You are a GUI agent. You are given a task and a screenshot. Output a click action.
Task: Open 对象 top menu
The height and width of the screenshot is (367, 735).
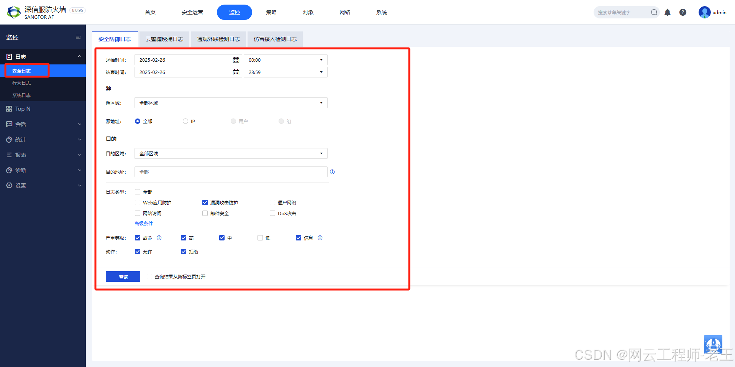(x=308, y=12)
